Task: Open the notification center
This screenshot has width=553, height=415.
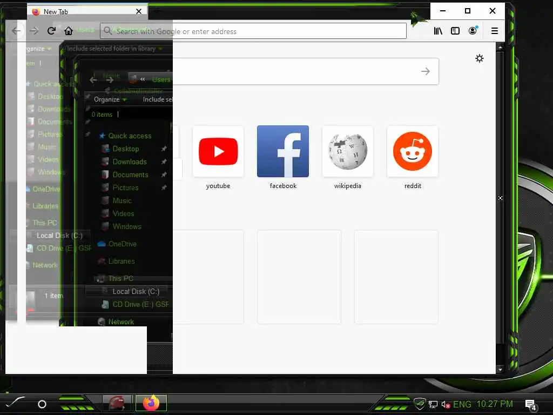Action: 531,405
